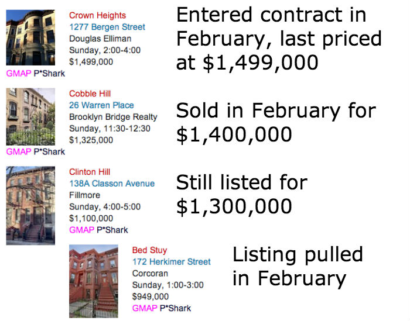Click the Cobble Hill neighborhood label
410x321 pixels.
pyautogui.click(x=90, y=94)
